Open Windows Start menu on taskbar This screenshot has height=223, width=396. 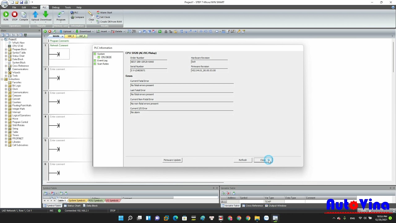(121, 218)
